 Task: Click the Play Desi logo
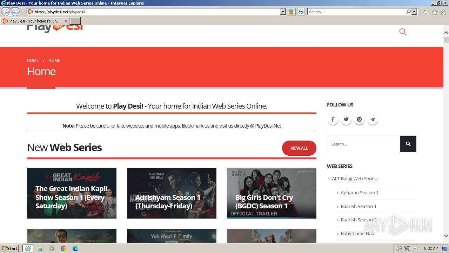click(55, 28)
